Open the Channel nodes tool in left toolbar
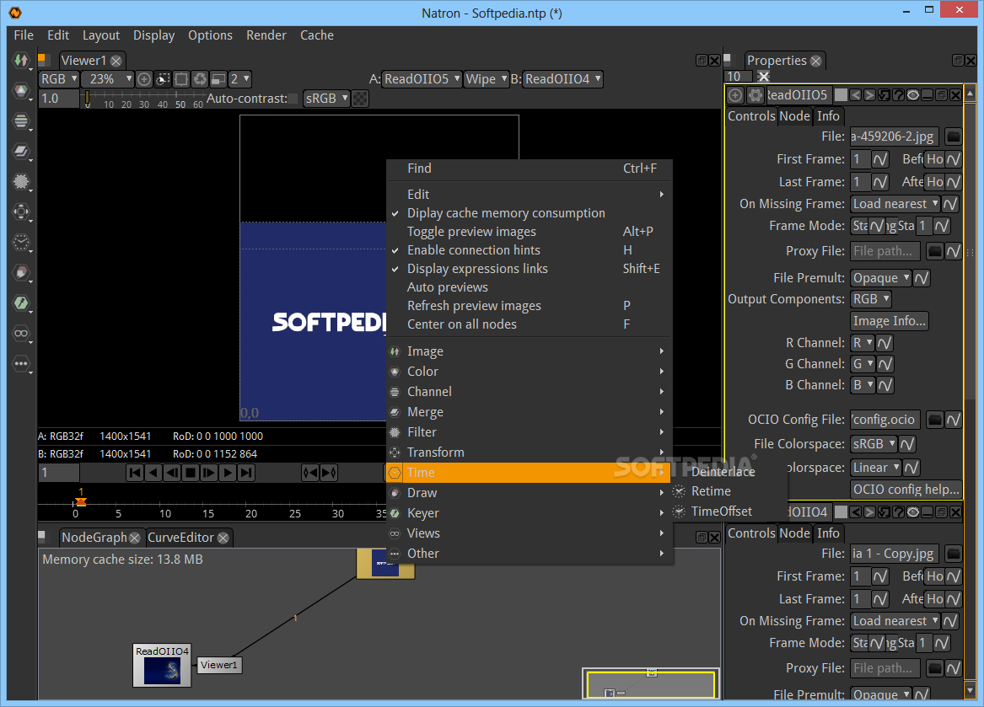This screenshot has height=707, width=984. pyautogui.click(x=21, y=121)
